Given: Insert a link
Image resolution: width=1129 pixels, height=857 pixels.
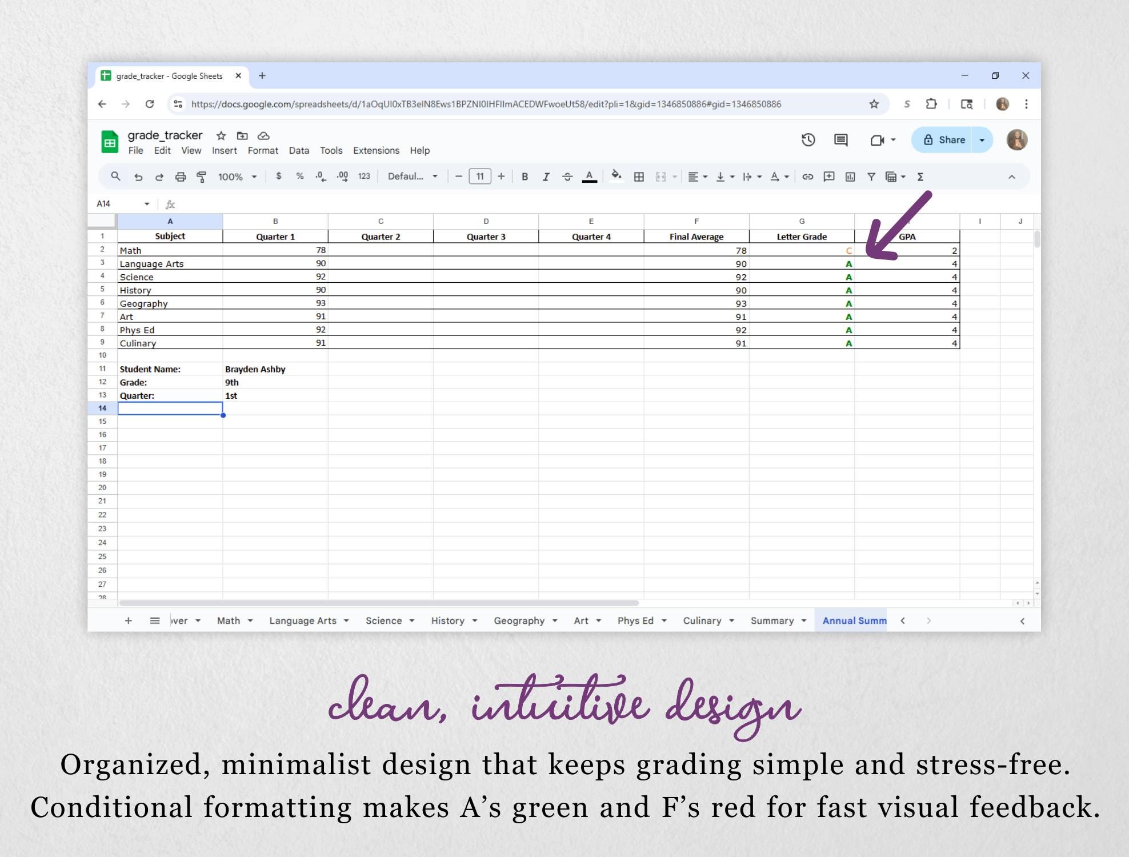Looking at the screenshot, I should (807, 177).
